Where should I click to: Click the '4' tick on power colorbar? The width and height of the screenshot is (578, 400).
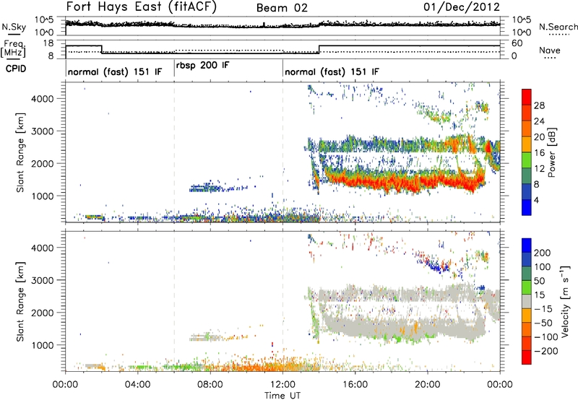point(536,200)
